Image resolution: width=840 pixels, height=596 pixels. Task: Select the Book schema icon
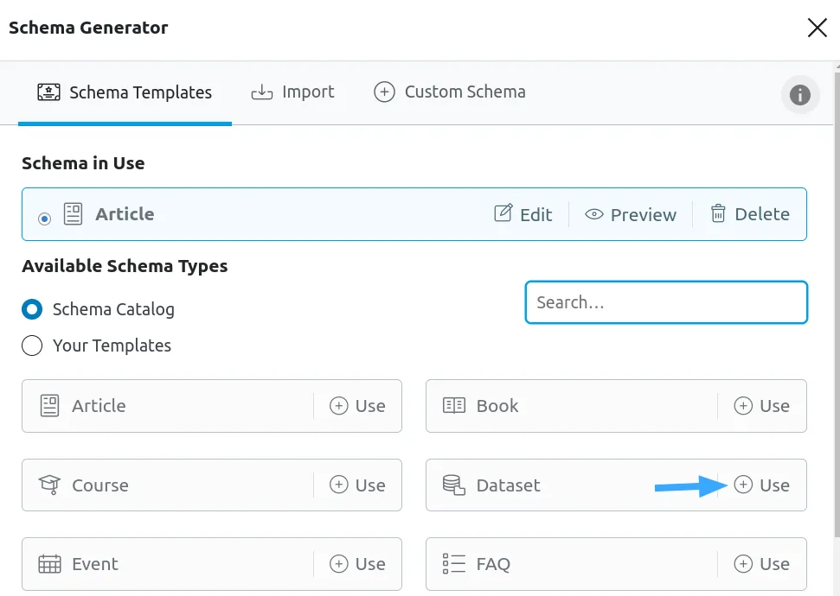[x=453, y=405]
